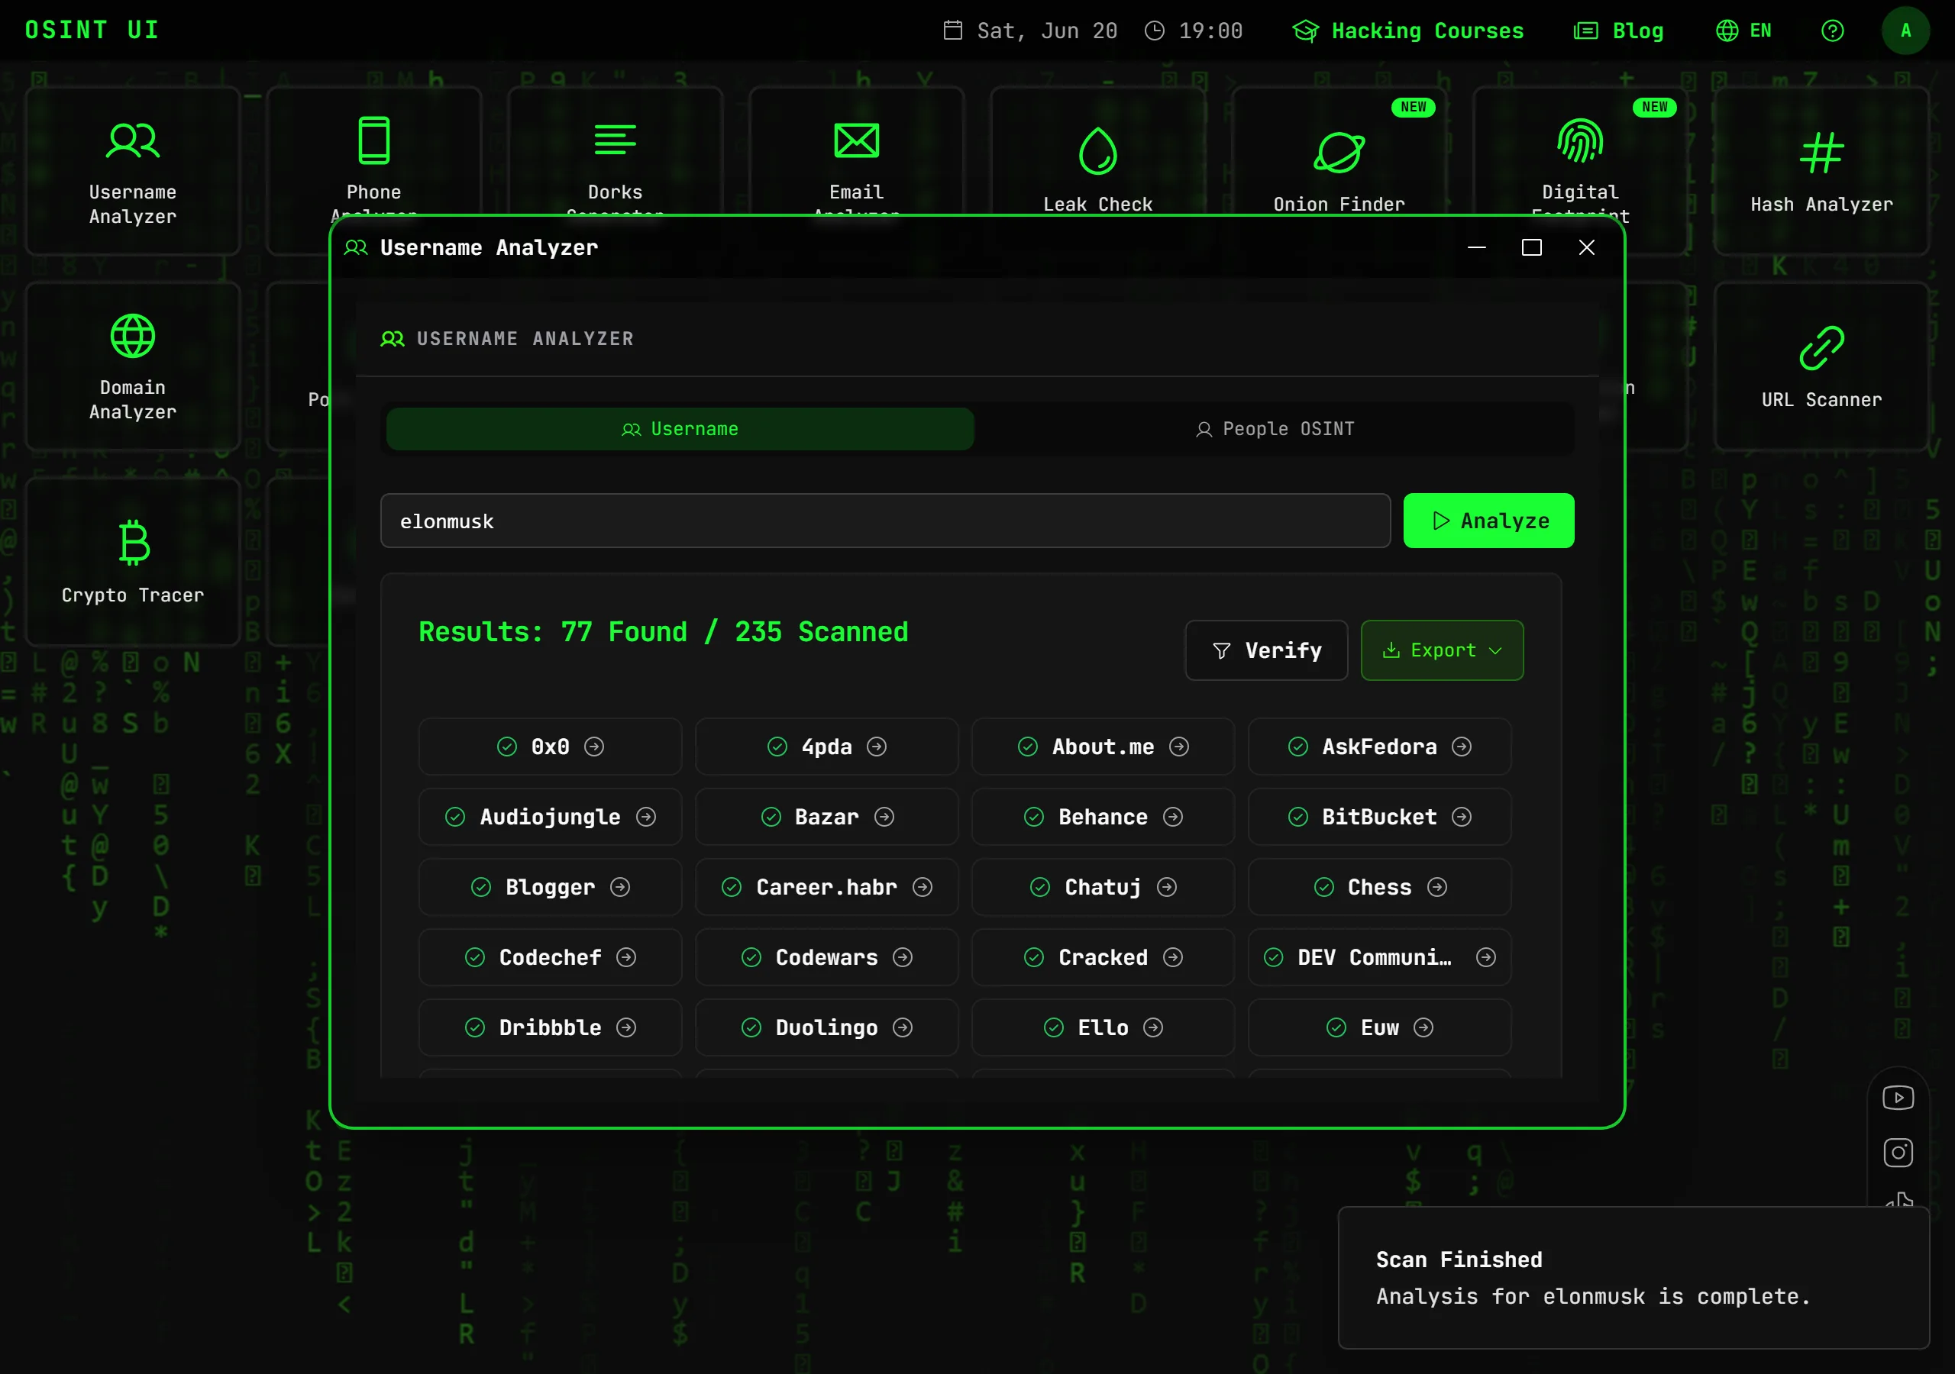This screenshot has width=1955, height=1374.
Task: Open the YouTube icon in side panel
Action: (x=1898, y=1098)
